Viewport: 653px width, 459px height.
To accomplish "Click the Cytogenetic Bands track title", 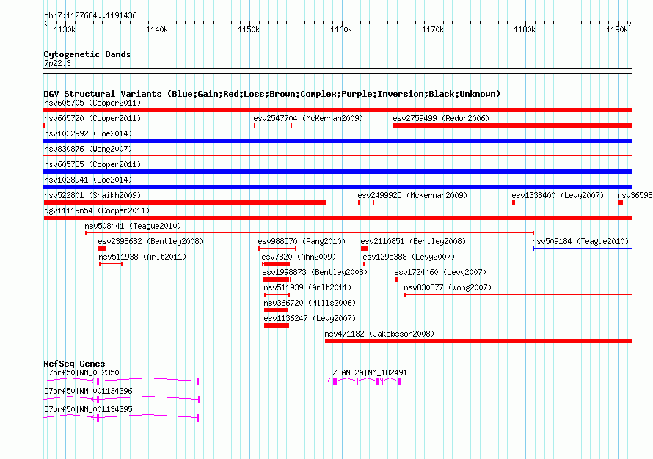I will click(x=87, y=54).
